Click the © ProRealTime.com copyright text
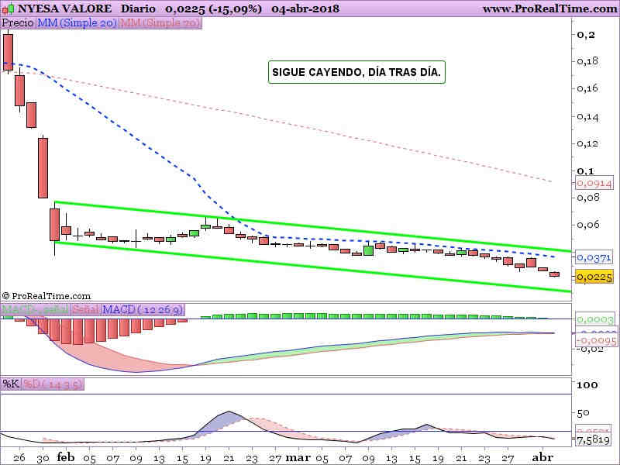620x465 pixels. [46, 296]
